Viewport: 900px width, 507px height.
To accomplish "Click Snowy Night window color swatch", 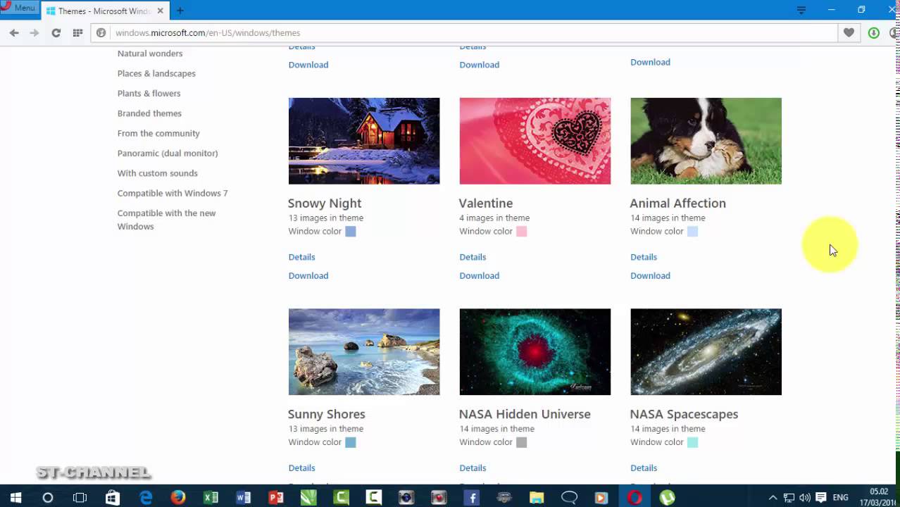I will point(351,232).
